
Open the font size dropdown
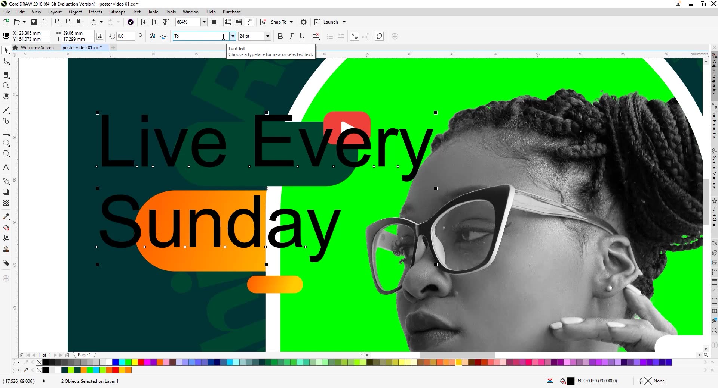(268, 36)
